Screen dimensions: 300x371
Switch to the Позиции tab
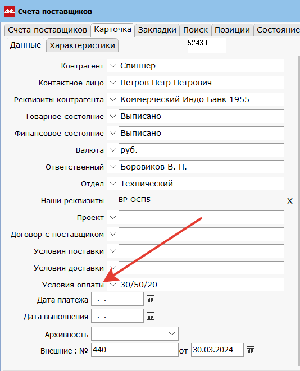tap(232, 30)
